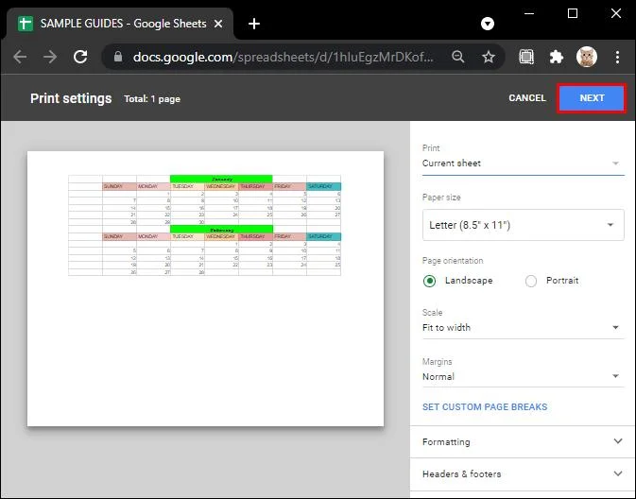Expand the Formatting section
The image size is (636, 499).
(x=523, y=441)
